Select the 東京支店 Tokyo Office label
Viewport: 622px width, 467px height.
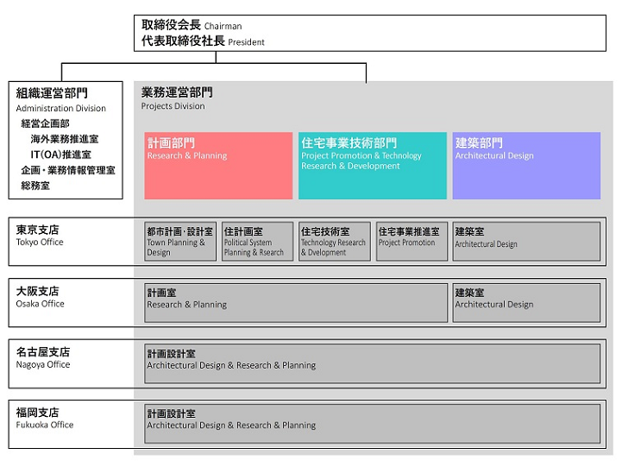[x=40, y=236]
